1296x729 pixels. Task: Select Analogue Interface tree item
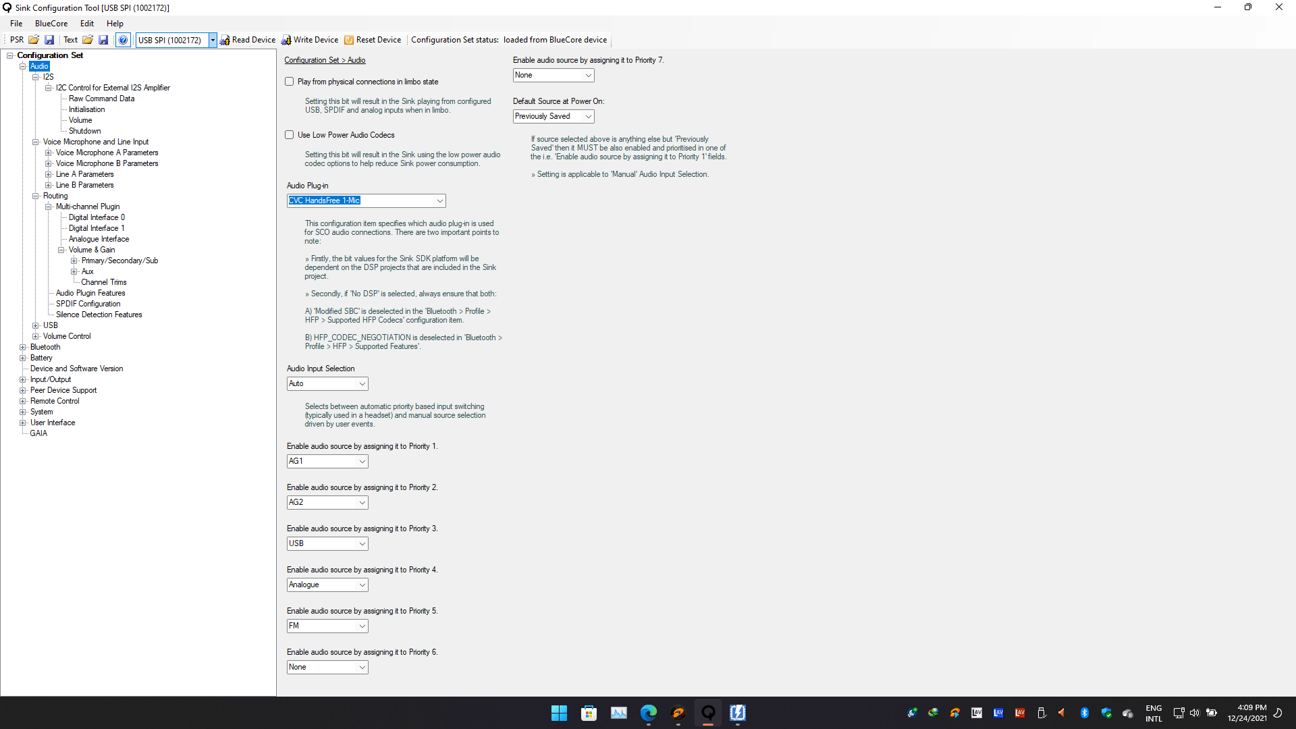99,239
